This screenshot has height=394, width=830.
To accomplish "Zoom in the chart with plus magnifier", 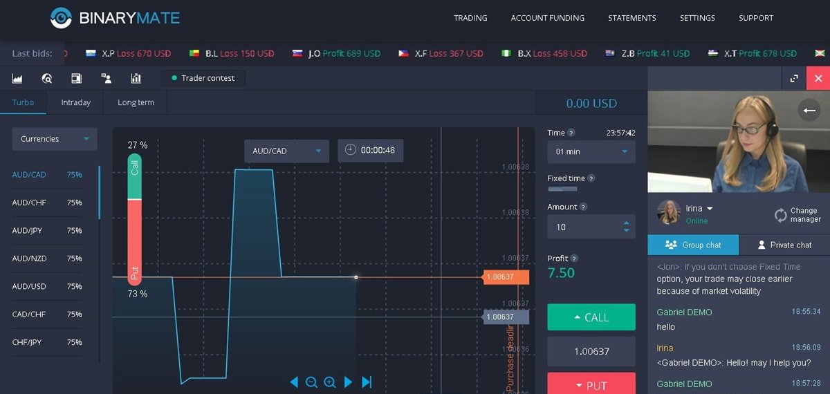I will [x=330, y=382].
